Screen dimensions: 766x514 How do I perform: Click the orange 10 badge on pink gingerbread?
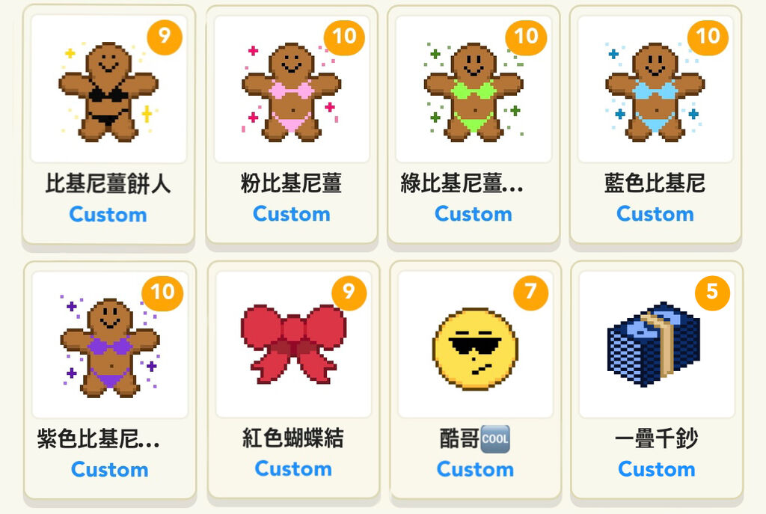(344, 37)
